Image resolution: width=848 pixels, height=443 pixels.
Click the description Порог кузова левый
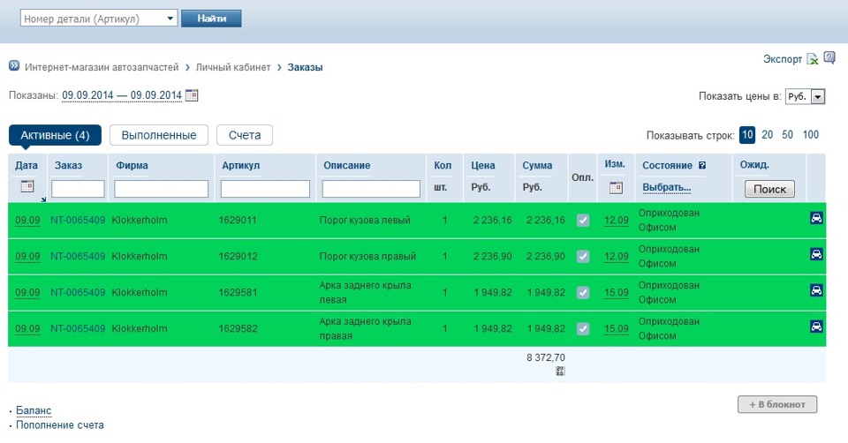click(x=365, y=220)
